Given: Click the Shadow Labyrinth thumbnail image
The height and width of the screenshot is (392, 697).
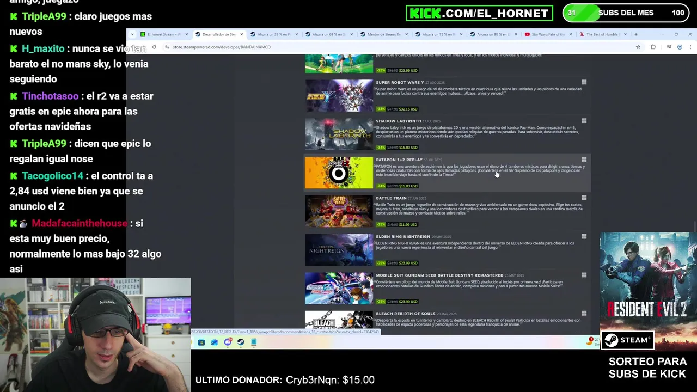Looking at the screenshot, I should tap(339, 134).
